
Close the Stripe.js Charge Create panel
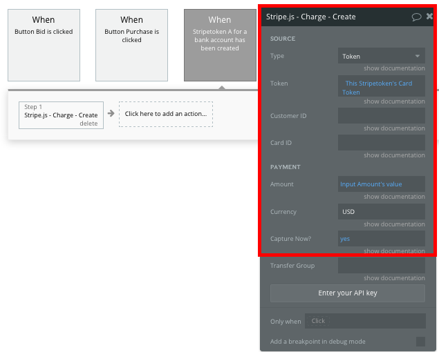click(429, 16)
